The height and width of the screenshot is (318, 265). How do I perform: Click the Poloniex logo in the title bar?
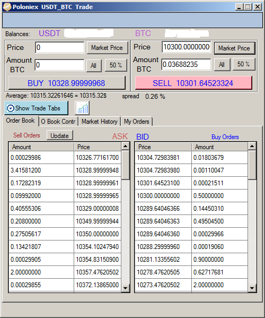[7, 7]
